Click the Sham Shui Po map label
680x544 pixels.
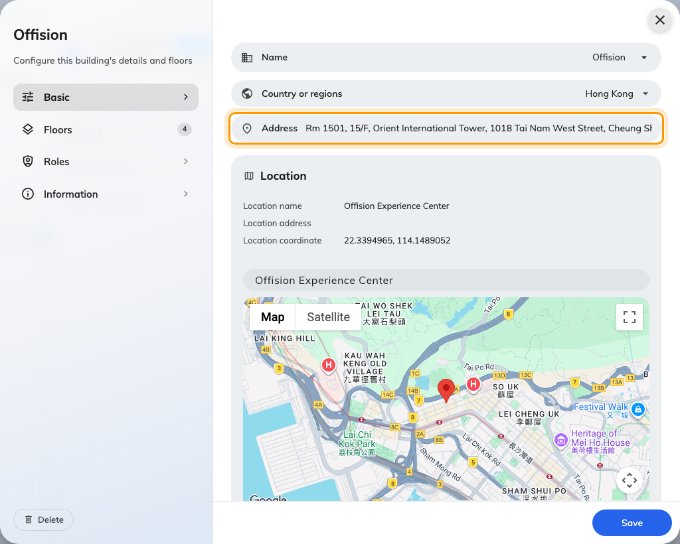click(534, 494)
